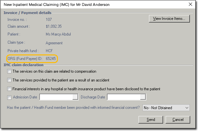Click the claim amount $1,092.35
The image size is (198, 131).
click(54, 26)
